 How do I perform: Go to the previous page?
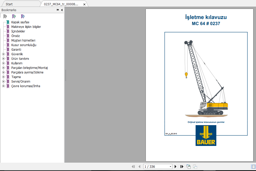pos(139,167)
